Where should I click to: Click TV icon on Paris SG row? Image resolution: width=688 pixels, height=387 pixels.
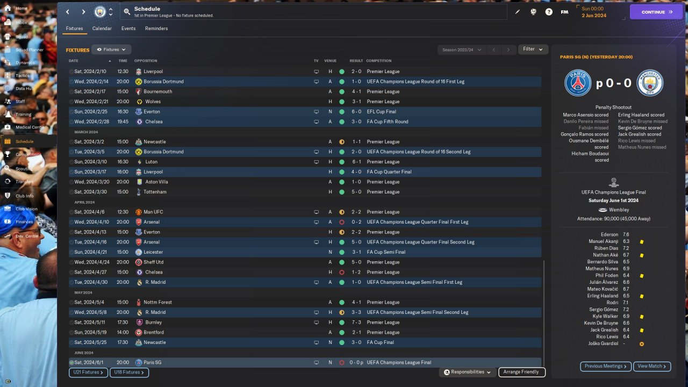pyautogui.click(x=317, y=363)
